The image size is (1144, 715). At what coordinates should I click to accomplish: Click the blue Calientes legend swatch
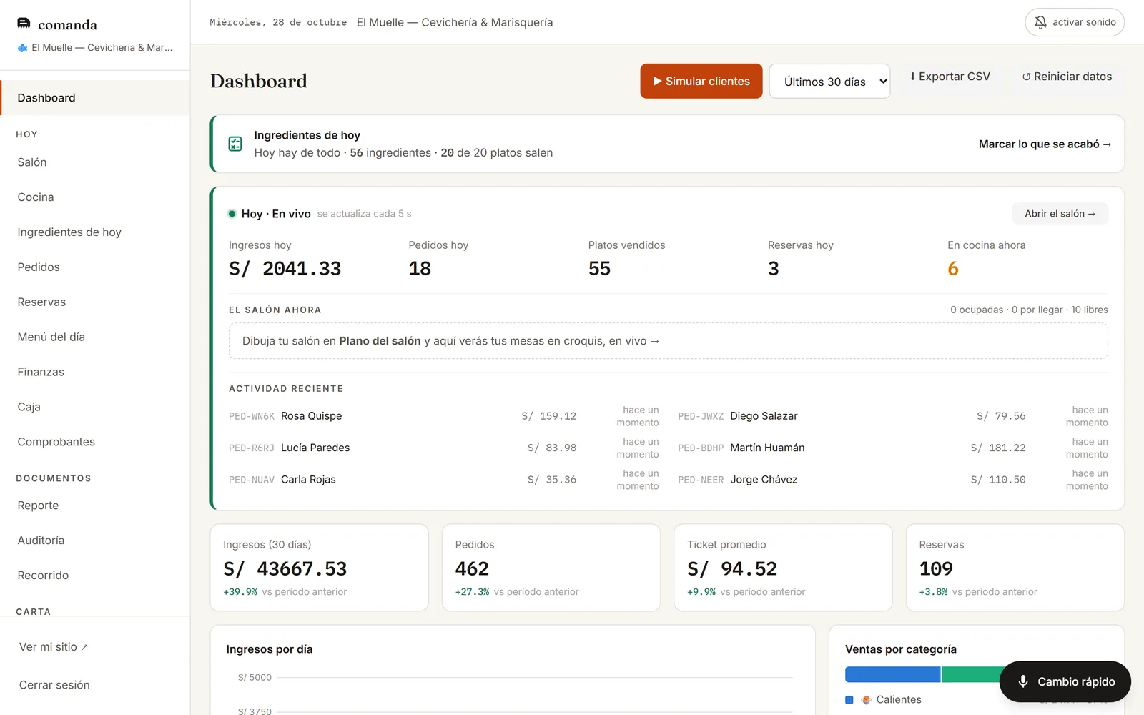(x=849, y=700)
